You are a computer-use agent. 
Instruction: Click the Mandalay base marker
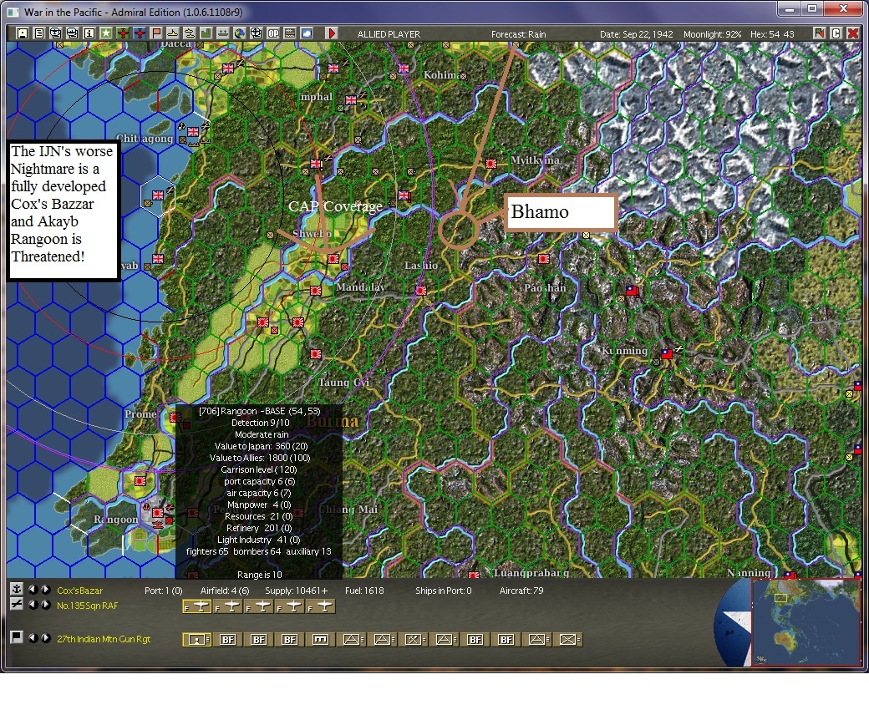[x=316, y=290]
